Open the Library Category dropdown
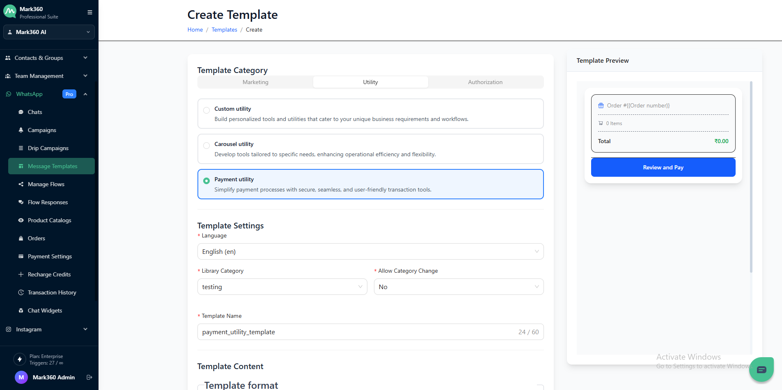Screen dimensions: 782x390 pos(282,287)
